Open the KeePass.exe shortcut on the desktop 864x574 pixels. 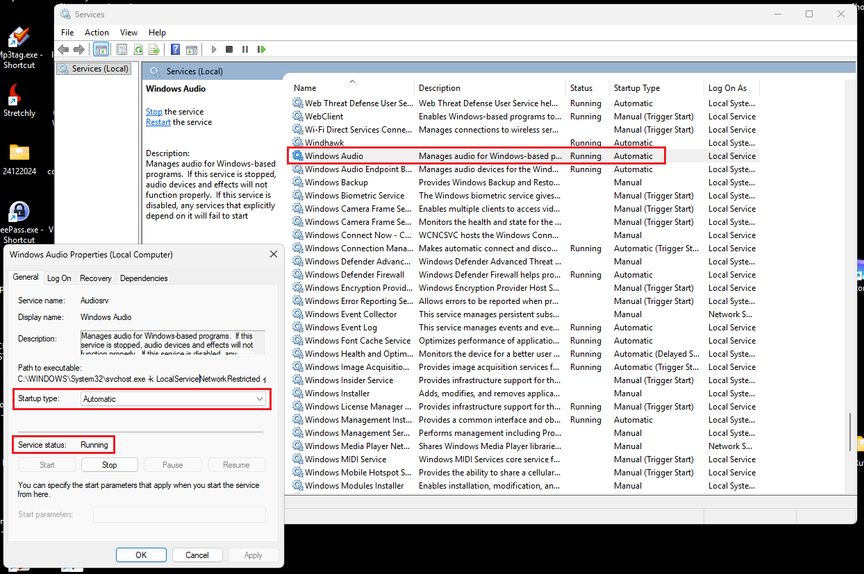click(19, 222)
